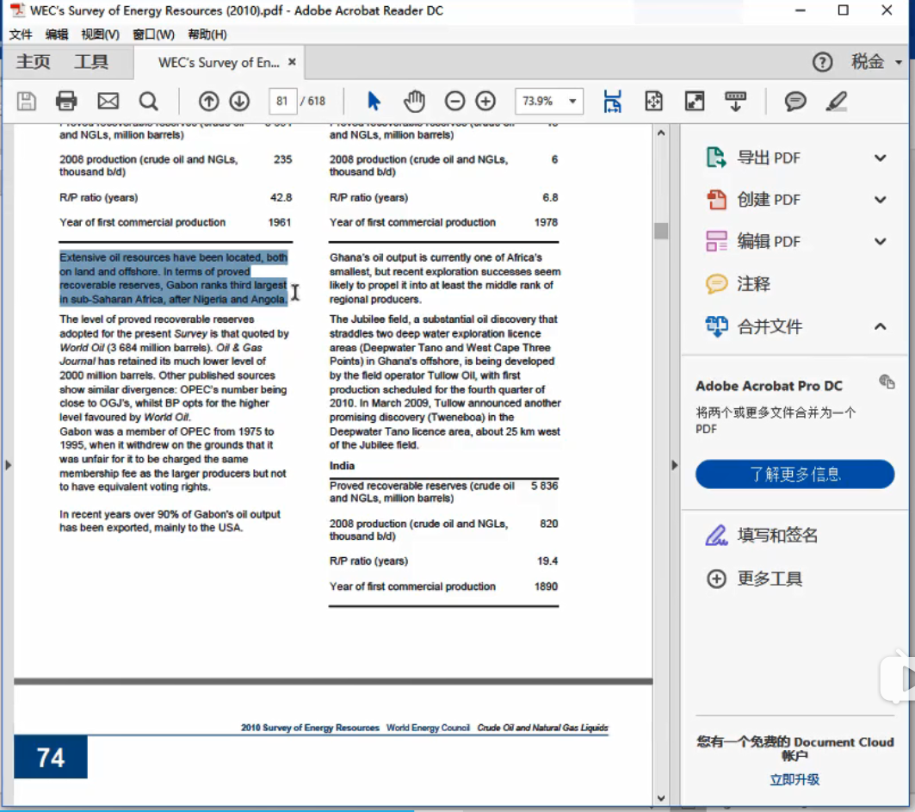Select the WEC's Survey of En... document tab
The image size is (915, 812).
click(219, 63)
